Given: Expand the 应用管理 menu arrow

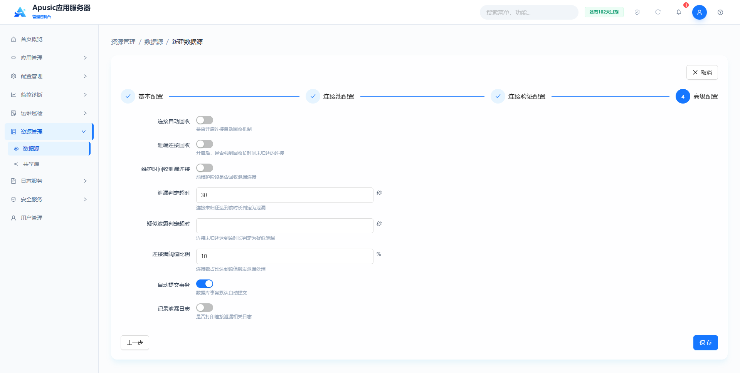Looking at the screenshot, I should (85, 58).
